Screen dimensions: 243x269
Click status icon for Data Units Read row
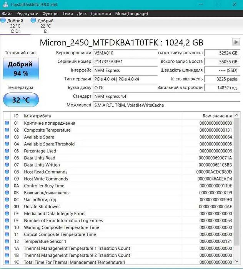(x=7, y=158)
